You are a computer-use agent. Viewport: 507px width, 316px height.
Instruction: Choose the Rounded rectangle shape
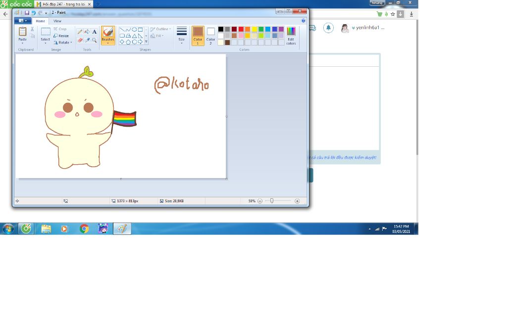coord(122,36)
